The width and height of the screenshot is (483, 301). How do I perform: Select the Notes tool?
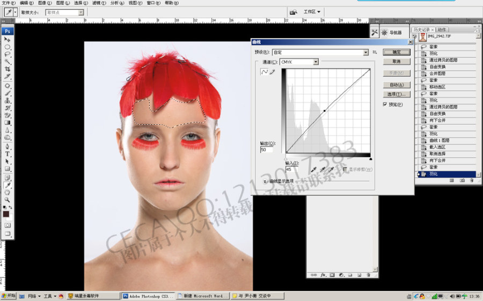(x=8, y=178)
